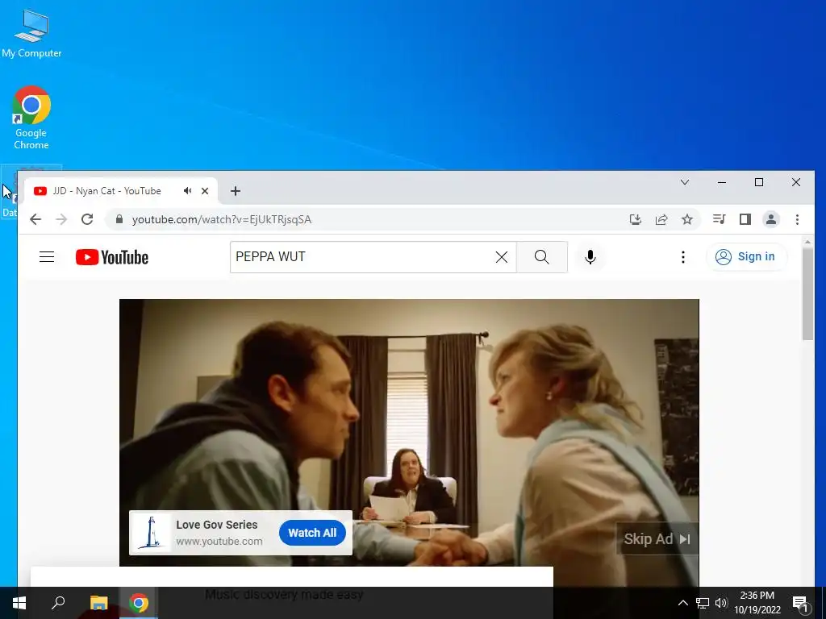This screenshot has width=826, height=619.
Task: Click the video player ad frame
Action: click(x=409, y=433)
